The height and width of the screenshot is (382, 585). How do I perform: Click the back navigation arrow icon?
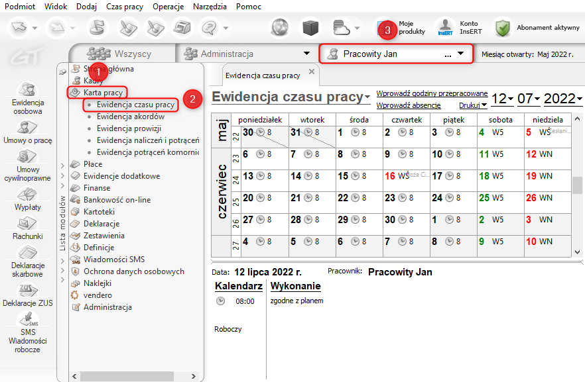[x=19, y=28]
